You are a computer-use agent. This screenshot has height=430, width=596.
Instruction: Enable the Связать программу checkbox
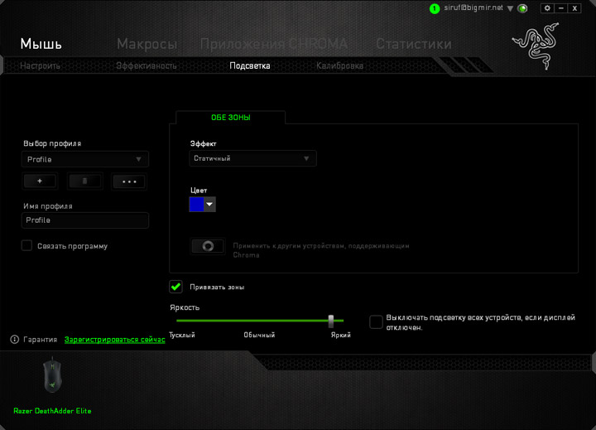pos(26,245)
